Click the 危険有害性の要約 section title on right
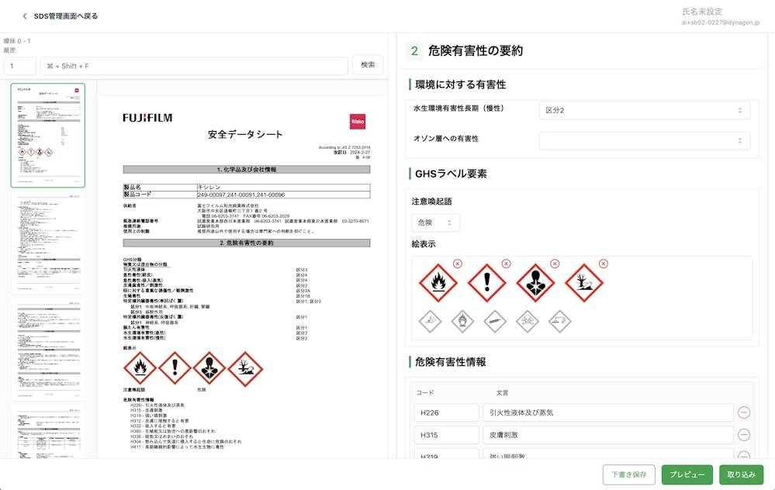Screen dimensions: 775x490 click(475, 51)
